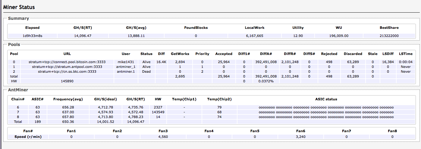Click the Alive status of mike1431 pool

[146, 62]
